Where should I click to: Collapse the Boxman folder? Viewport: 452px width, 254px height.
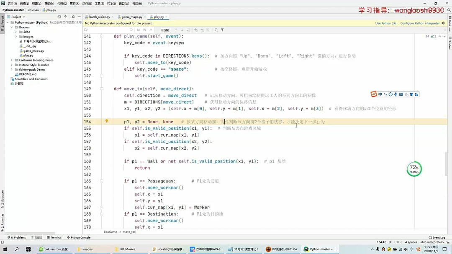tap(11, 27)
